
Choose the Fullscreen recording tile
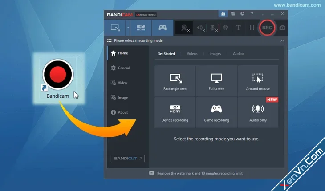[216, 81]
